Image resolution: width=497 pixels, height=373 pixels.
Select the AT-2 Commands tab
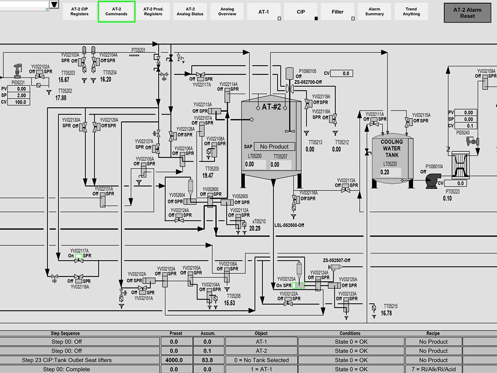(116, 12)
